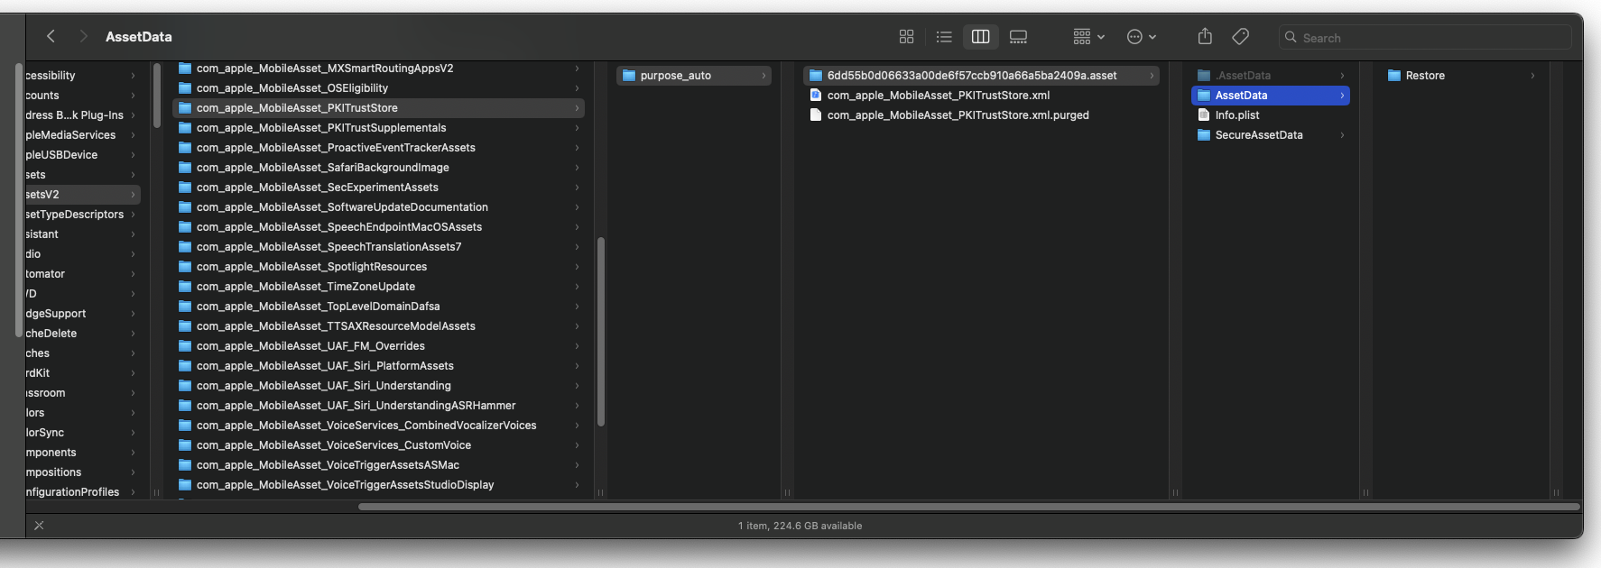
Task: Select the setsV2 item in first column
Action: [82, 195]
